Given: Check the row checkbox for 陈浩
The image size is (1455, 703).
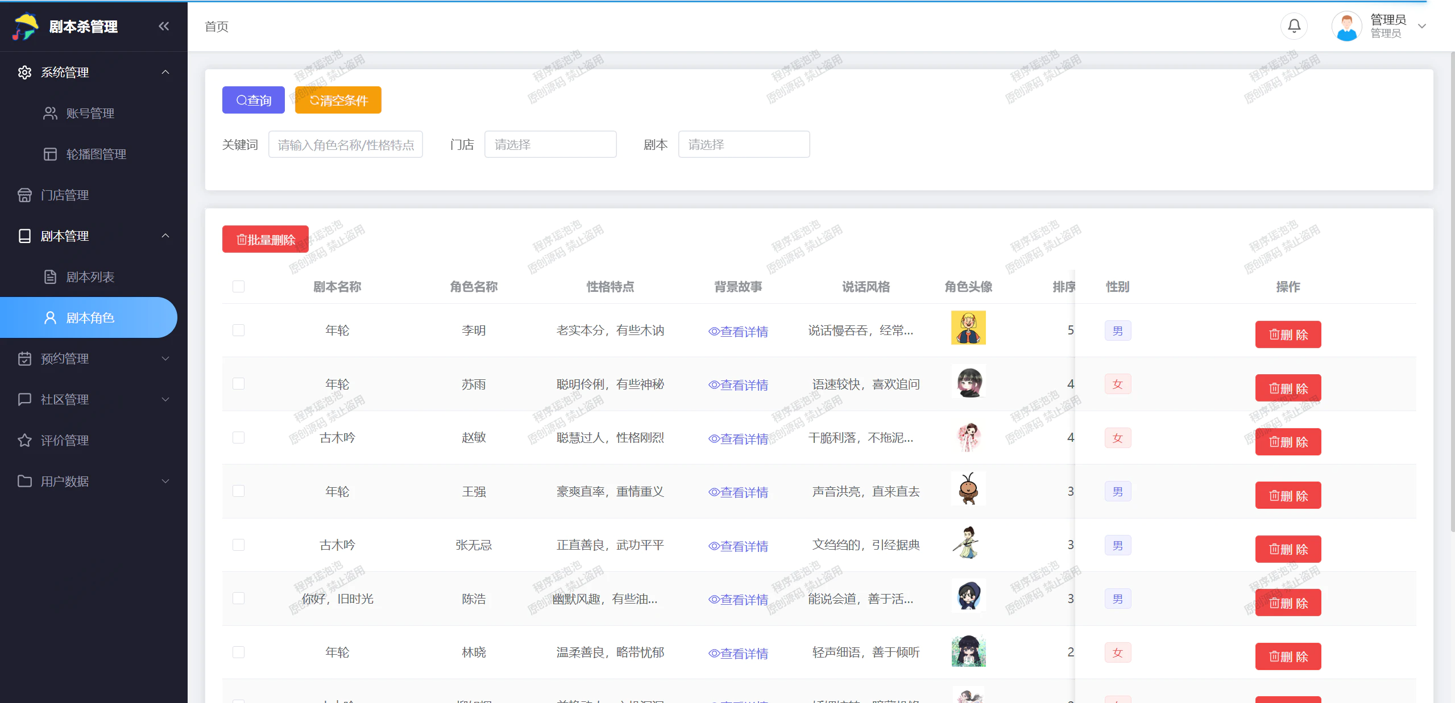Looking at the screenshot, I should point(238,599).
